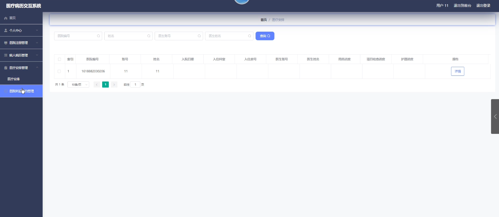
Task: Click the round avatar in top header
Action: click(242, 2)
